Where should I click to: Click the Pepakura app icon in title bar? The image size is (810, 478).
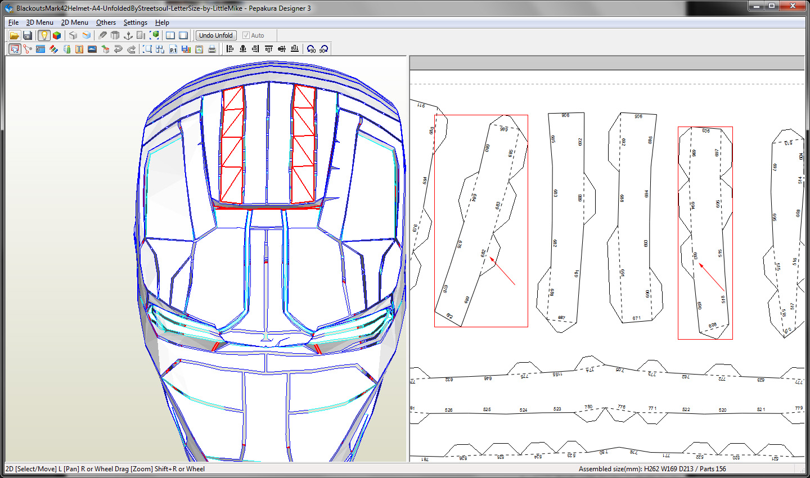[x=8, y=8]
